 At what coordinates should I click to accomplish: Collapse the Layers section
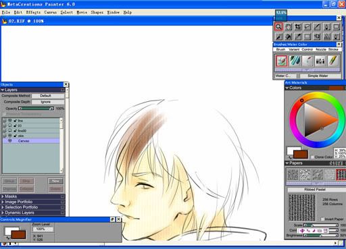pos(3,90)
